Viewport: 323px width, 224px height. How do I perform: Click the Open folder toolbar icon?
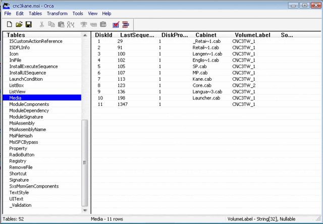[19, 25]
